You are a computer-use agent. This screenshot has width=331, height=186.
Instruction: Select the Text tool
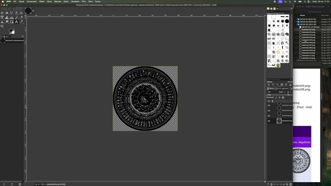pyautogui.click(x=17, y=22)
